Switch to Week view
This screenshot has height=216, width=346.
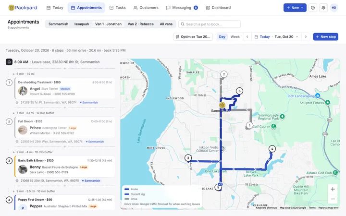[x=235, y=37]
